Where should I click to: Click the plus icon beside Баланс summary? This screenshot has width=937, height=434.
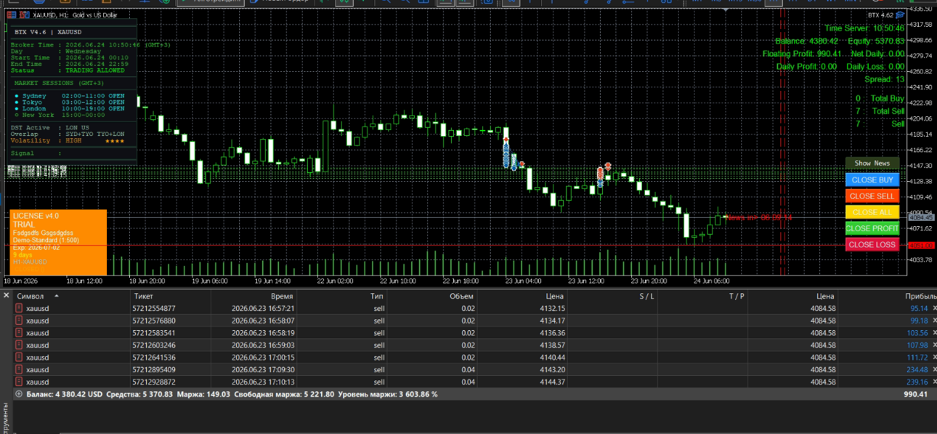click(x=19, y=394)
